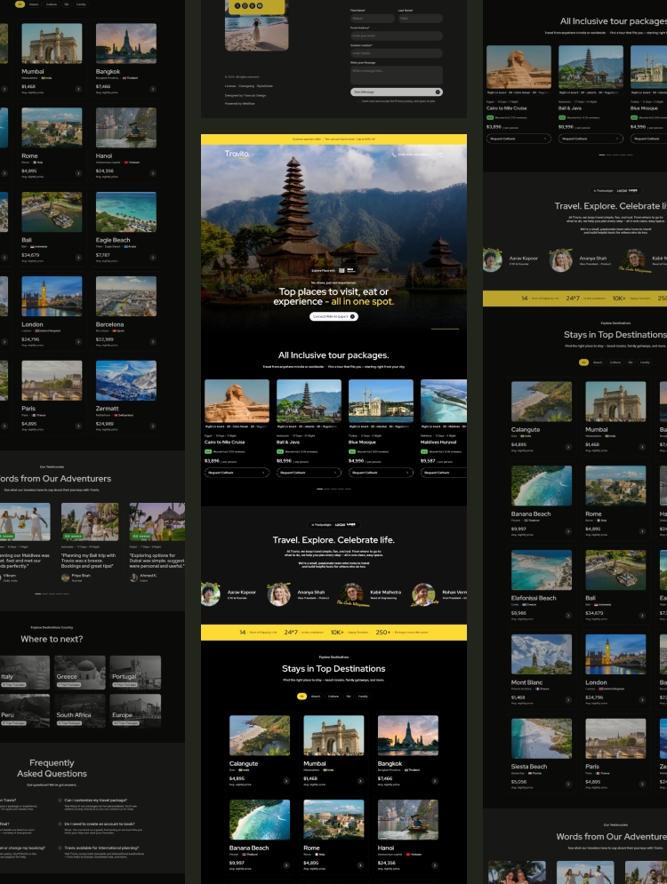
Task: Open the South Africa country tile, left page
Action: [80, 711]
